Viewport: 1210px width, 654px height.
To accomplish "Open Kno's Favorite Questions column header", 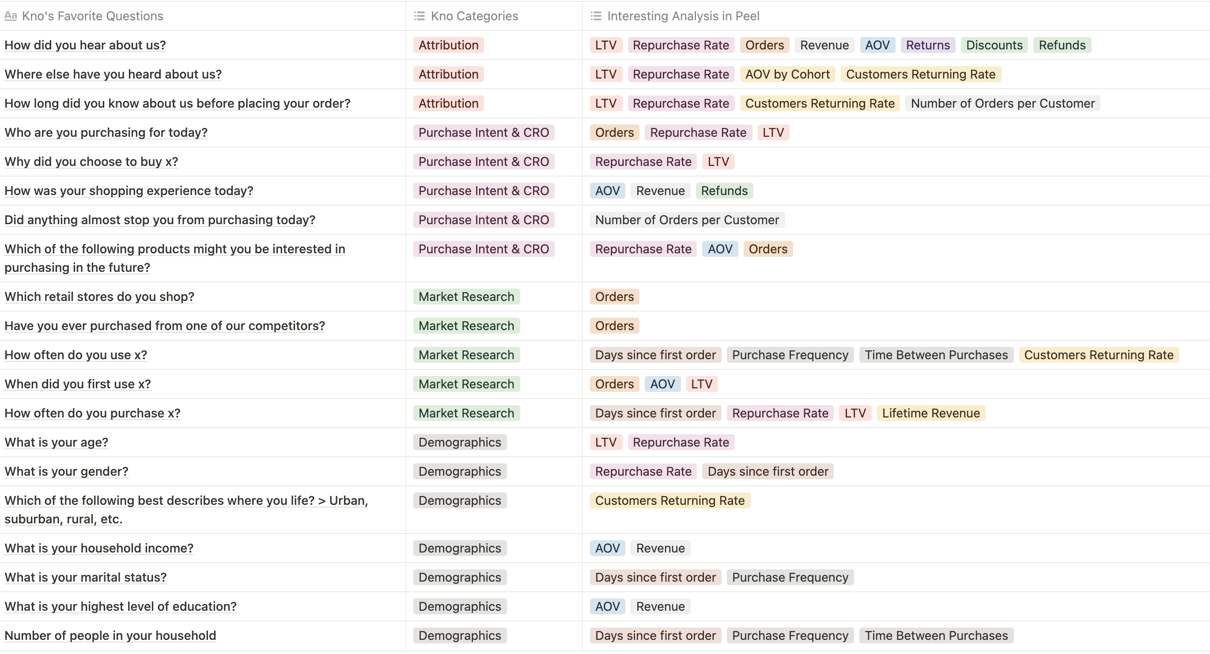I will coord(93,16).
